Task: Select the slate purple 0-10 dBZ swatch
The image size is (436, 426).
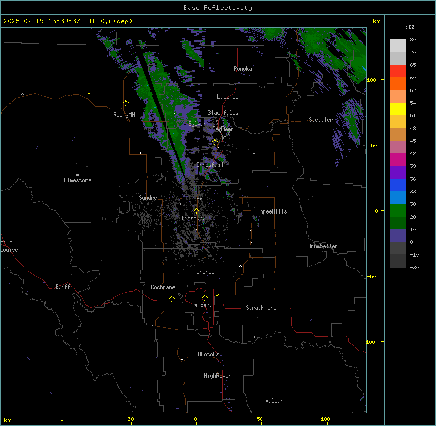Action: 398,236
